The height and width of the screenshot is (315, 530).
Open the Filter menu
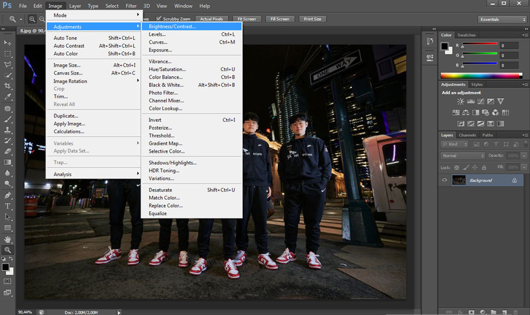point(131,5)
